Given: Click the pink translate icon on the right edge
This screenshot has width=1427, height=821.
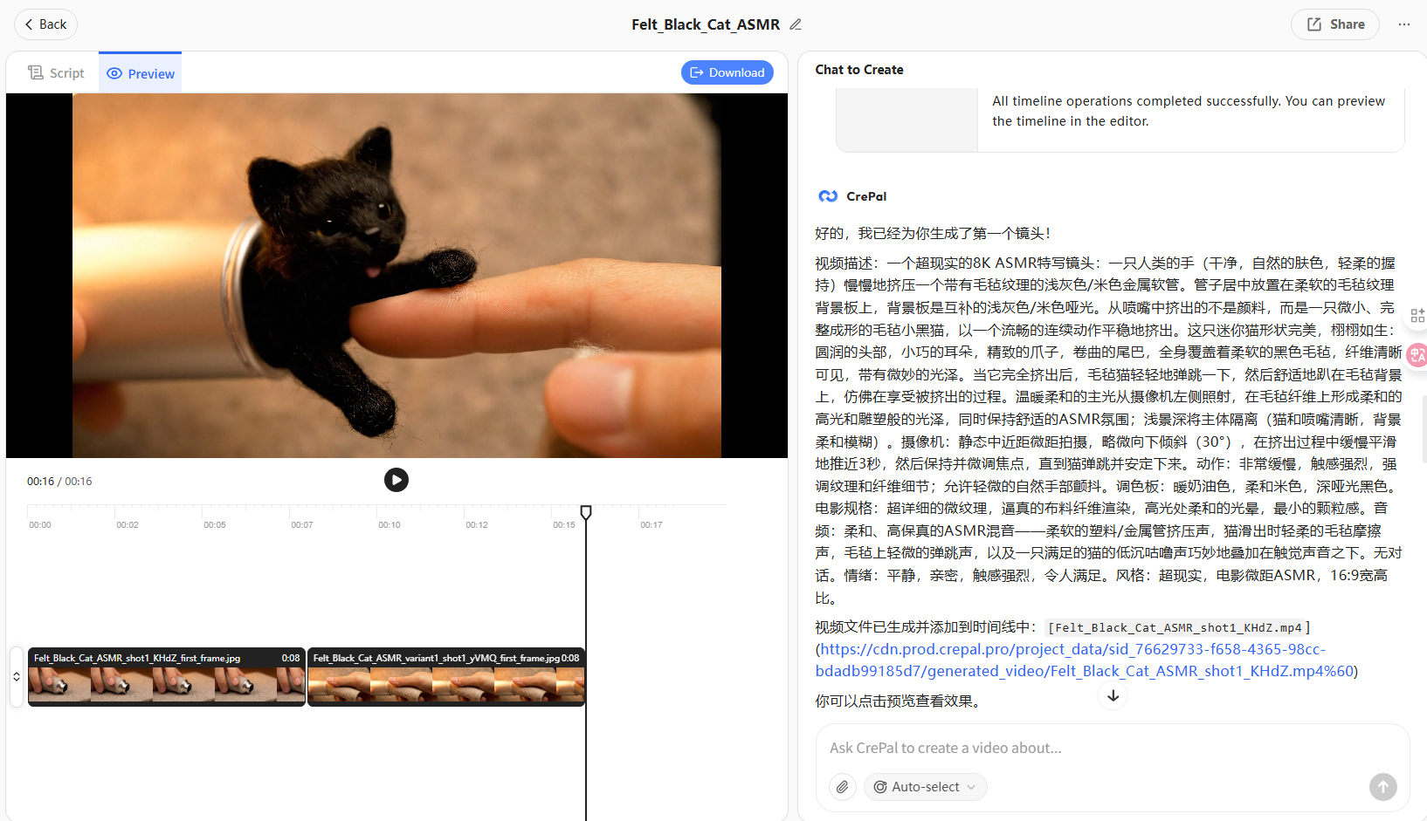Looking at the screenshot, I should pyautogui.click(x=1417, y=355).
